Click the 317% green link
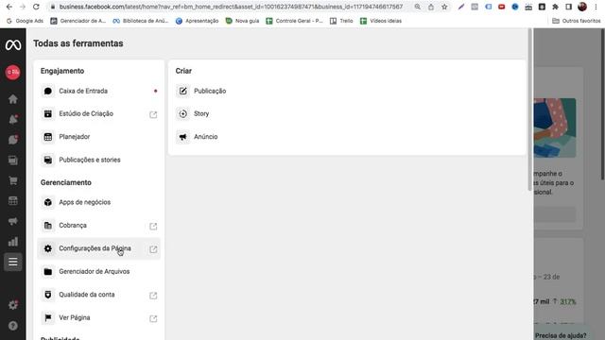Screen dimensions: 605x340 (x=568, y=302)
